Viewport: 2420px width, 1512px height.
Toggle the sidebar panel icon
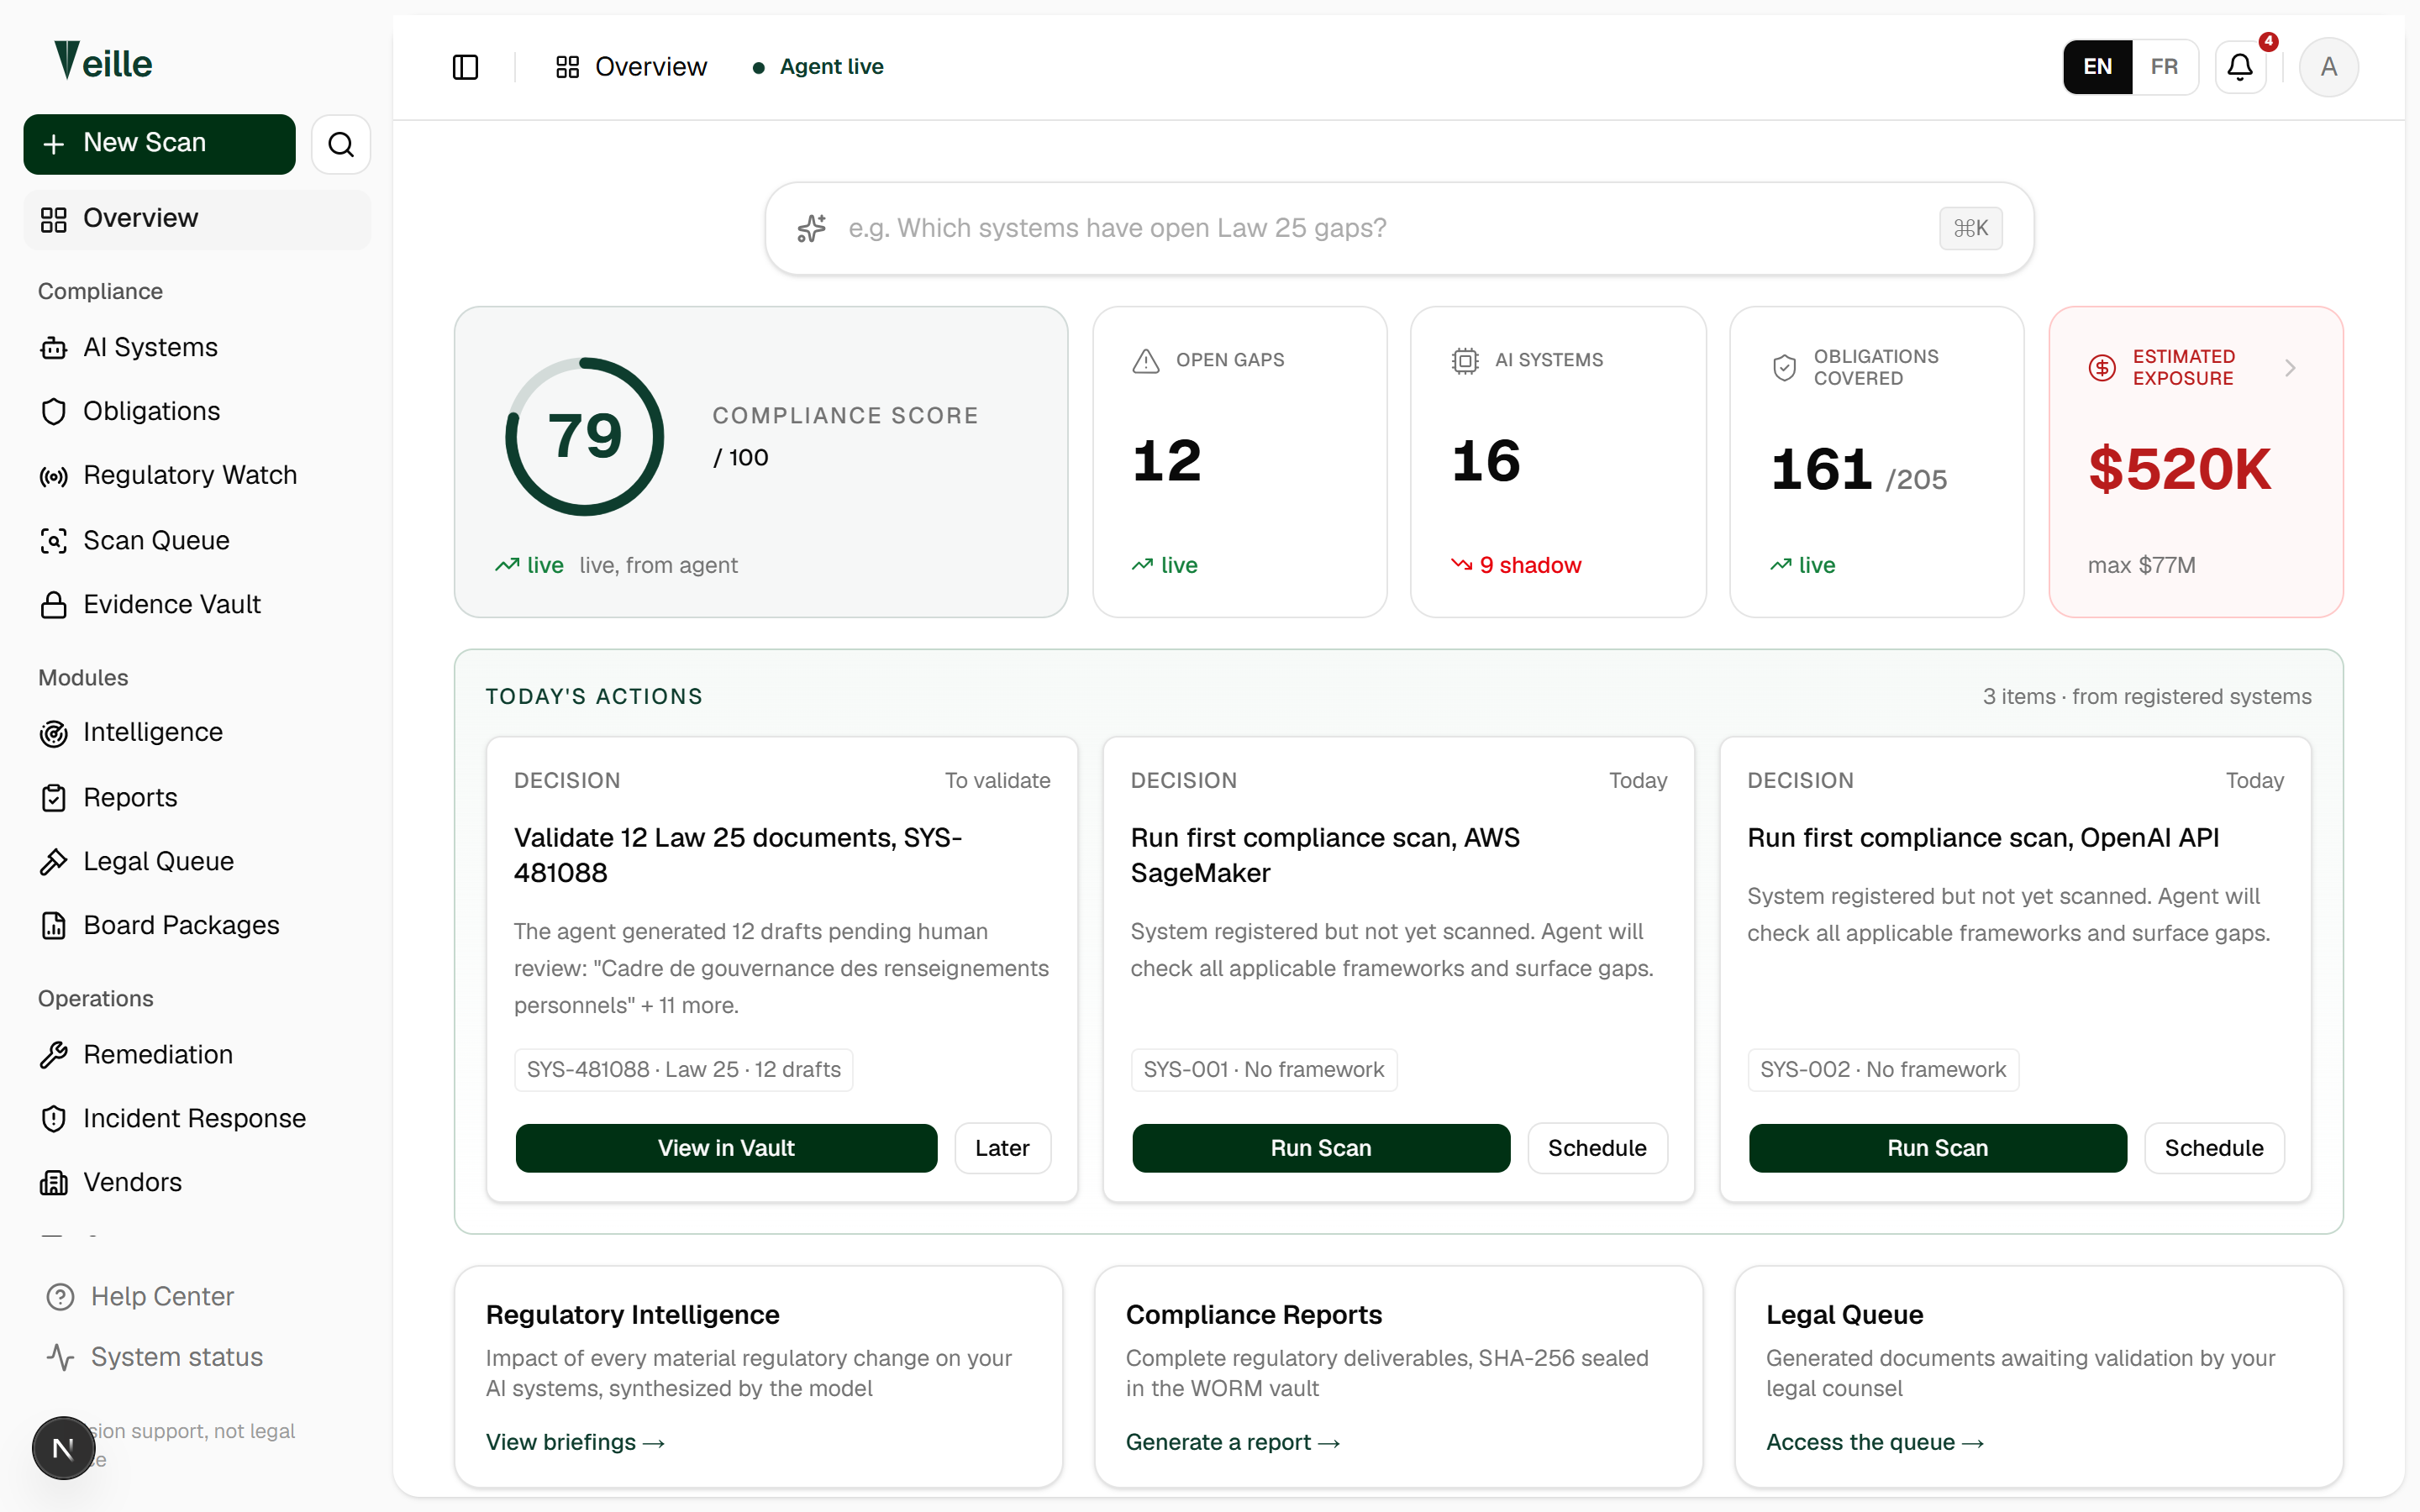pyautogui.click(x=465, y=67)
